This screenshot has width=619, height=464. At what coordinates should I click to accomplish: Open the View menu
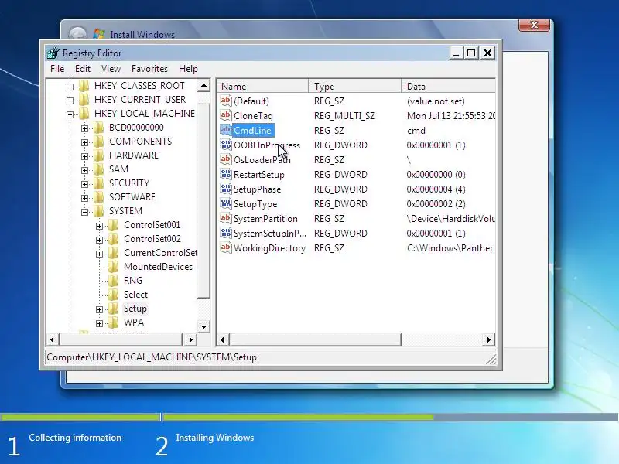tap(111, 69)
